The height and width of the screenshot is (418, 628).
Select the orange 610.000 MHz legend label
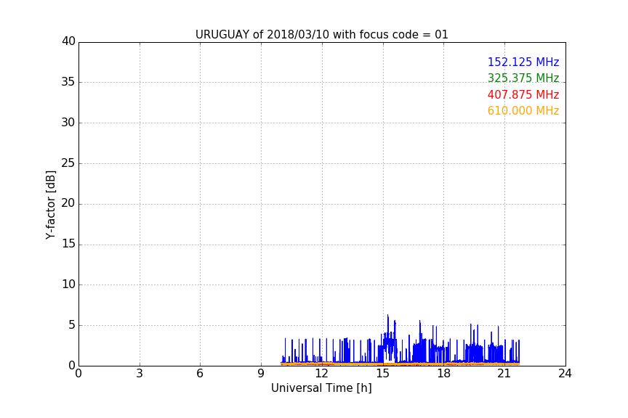(523, 110)
